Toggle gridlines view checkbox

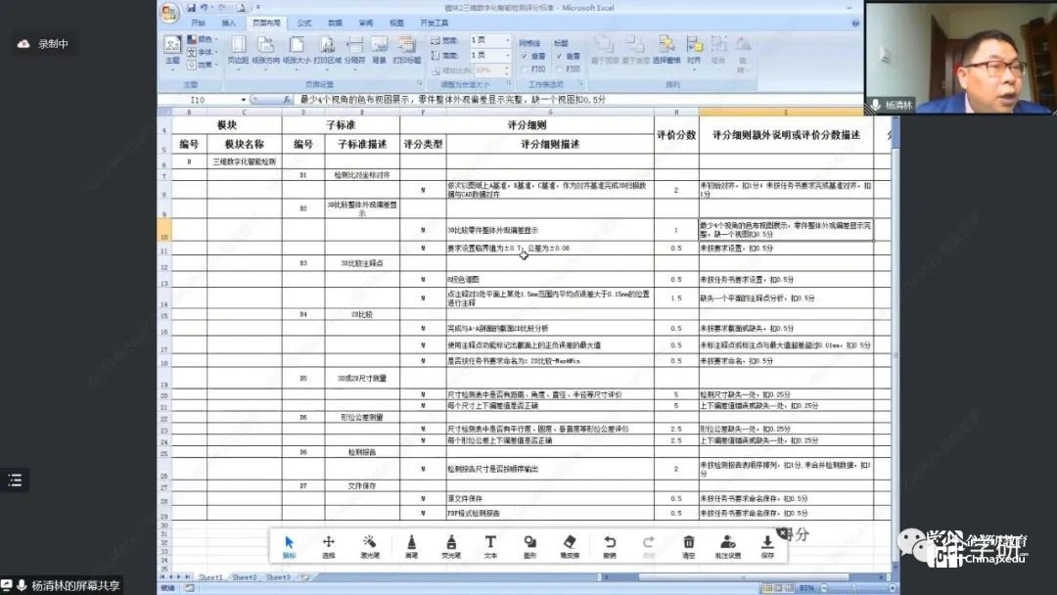[528, 56]
